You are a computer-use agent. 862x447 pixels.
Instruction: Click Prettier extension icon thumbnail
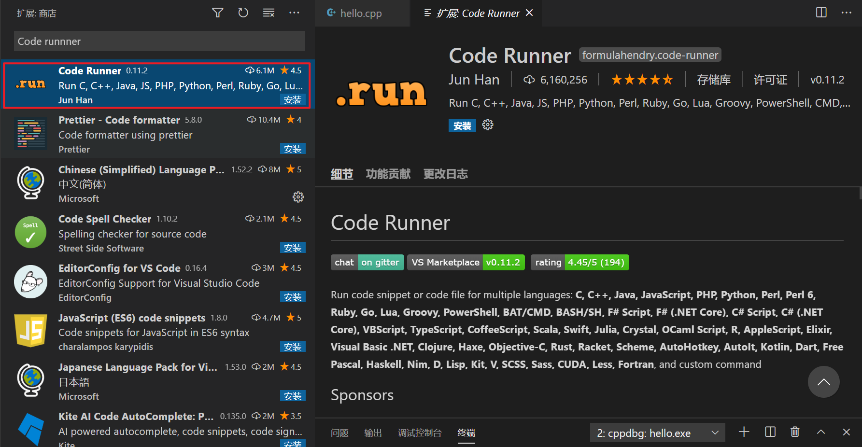point(31,133)
